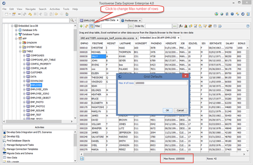
Task: Open the Order By ellipsis builder button
Action: [x=175, y=26]
